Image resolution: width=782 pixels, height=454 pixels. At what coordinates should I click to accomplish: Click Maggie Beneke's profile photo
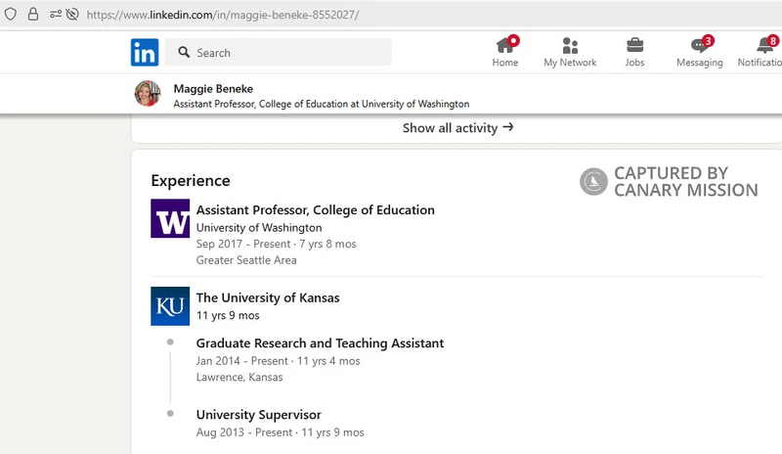tap(148, 93)
